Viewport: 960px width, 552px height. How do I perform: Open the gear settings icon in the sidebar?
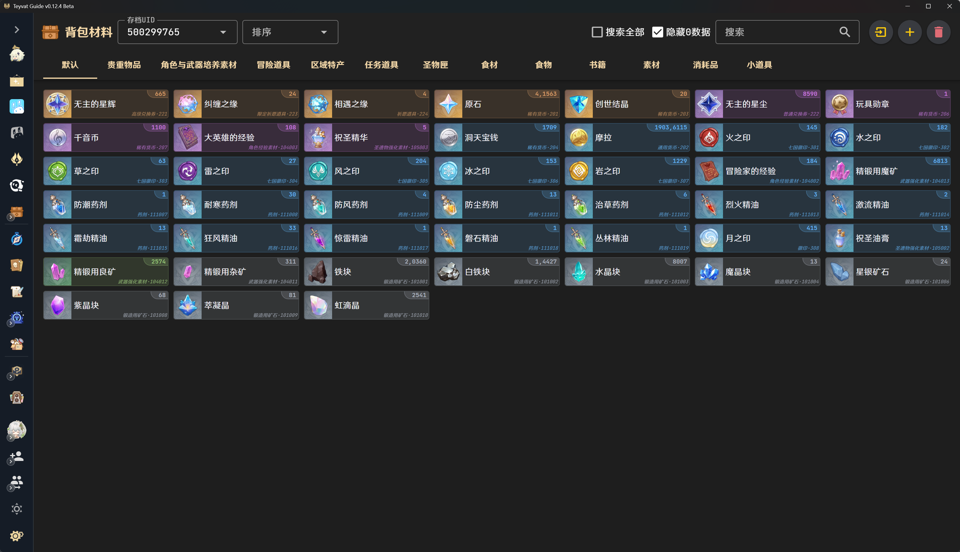(17, 535)
